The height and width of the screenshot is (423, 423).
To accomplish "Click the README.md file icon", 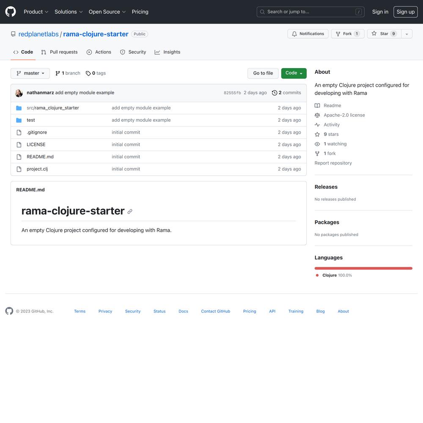I will pyautogui.click(x=19, y=157).
